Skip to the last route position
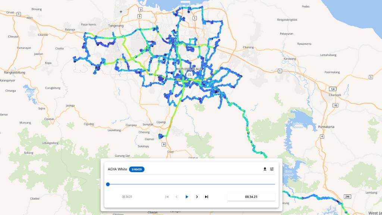Image resolution: width=382 pixels, height=215 pixels. [207, 197]
